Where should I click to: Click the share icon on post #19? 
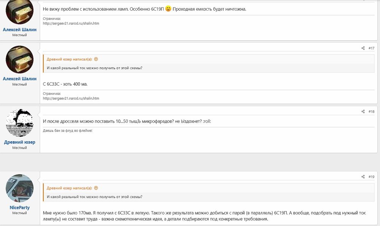pyautogui.click(x=363, y=177)
